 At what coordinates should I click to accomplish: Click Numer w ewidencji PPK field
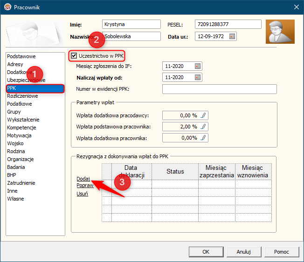coord(219,89)
